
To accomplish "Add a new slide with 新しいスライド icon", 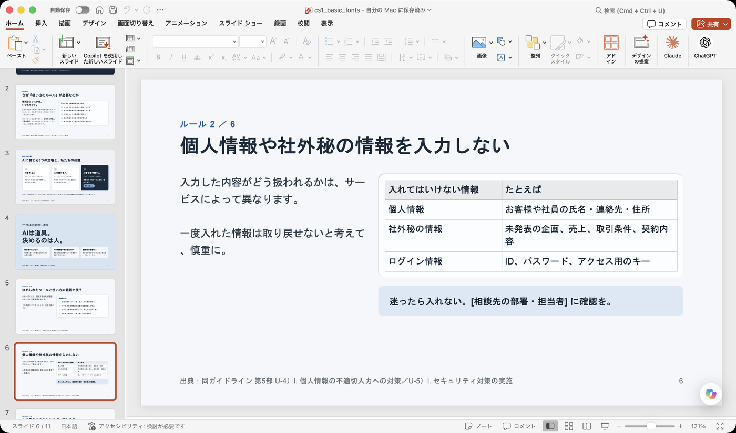I will pos(66,43).
